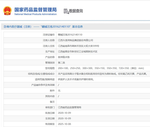Click the product name 医用吸水垫

[64, 57]
